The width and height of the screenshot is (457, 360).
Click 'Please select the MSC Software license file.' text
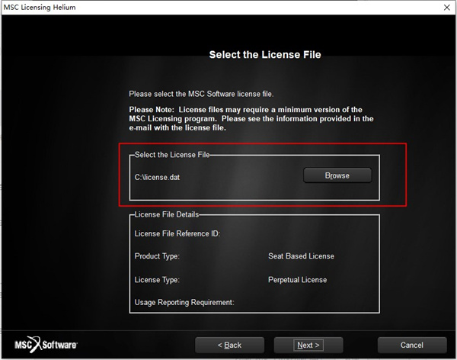click(x=201, y=94)
